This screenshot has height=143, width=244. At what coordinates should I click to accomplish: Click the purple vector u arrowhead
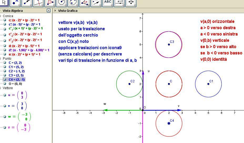[x=143, y=73]
